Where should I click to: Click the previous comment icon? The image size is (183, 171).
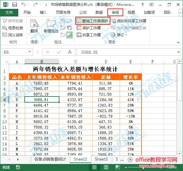click(x=63, y=28)
